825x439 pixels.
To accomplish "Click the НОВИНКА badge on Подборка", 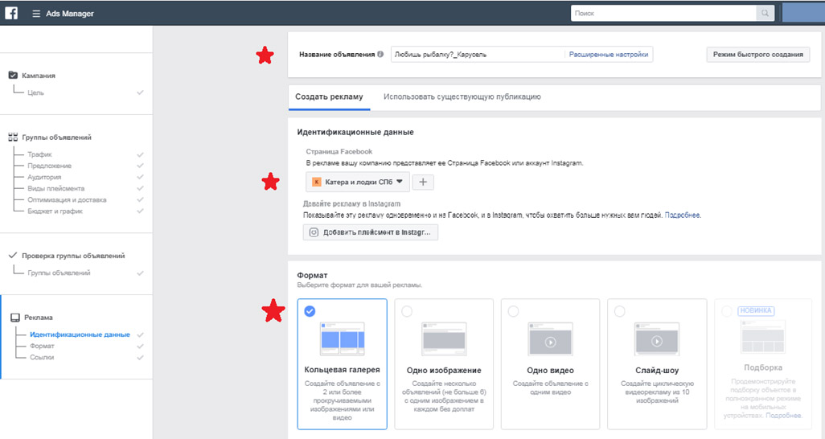I will click(756, 310).
